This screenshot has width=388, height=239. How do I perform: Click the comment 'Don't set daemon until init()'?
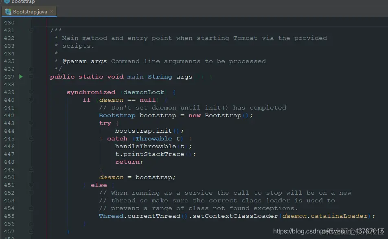(163, 108)
